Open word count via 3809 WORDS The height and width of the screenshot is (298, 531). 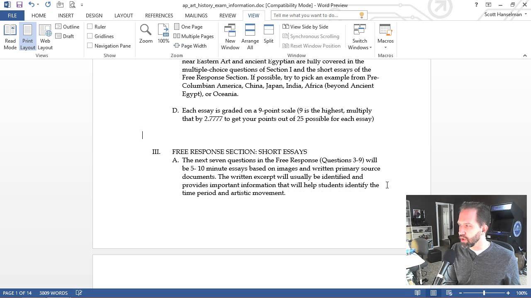coord(54,293)
